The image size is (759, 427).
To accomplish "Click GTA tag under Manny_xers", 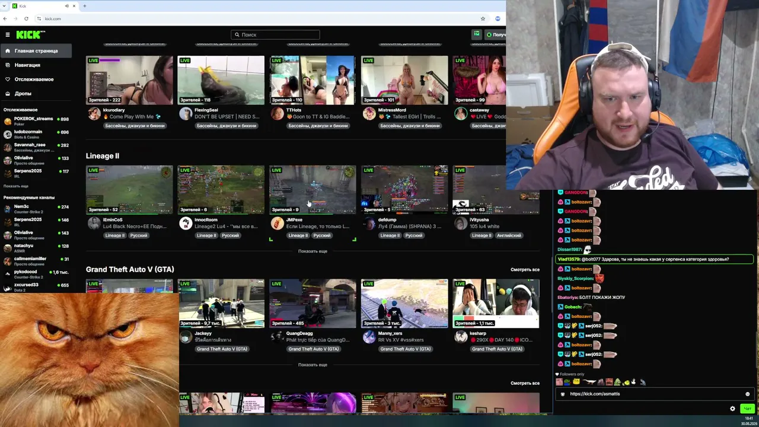I will pos(405,349).
